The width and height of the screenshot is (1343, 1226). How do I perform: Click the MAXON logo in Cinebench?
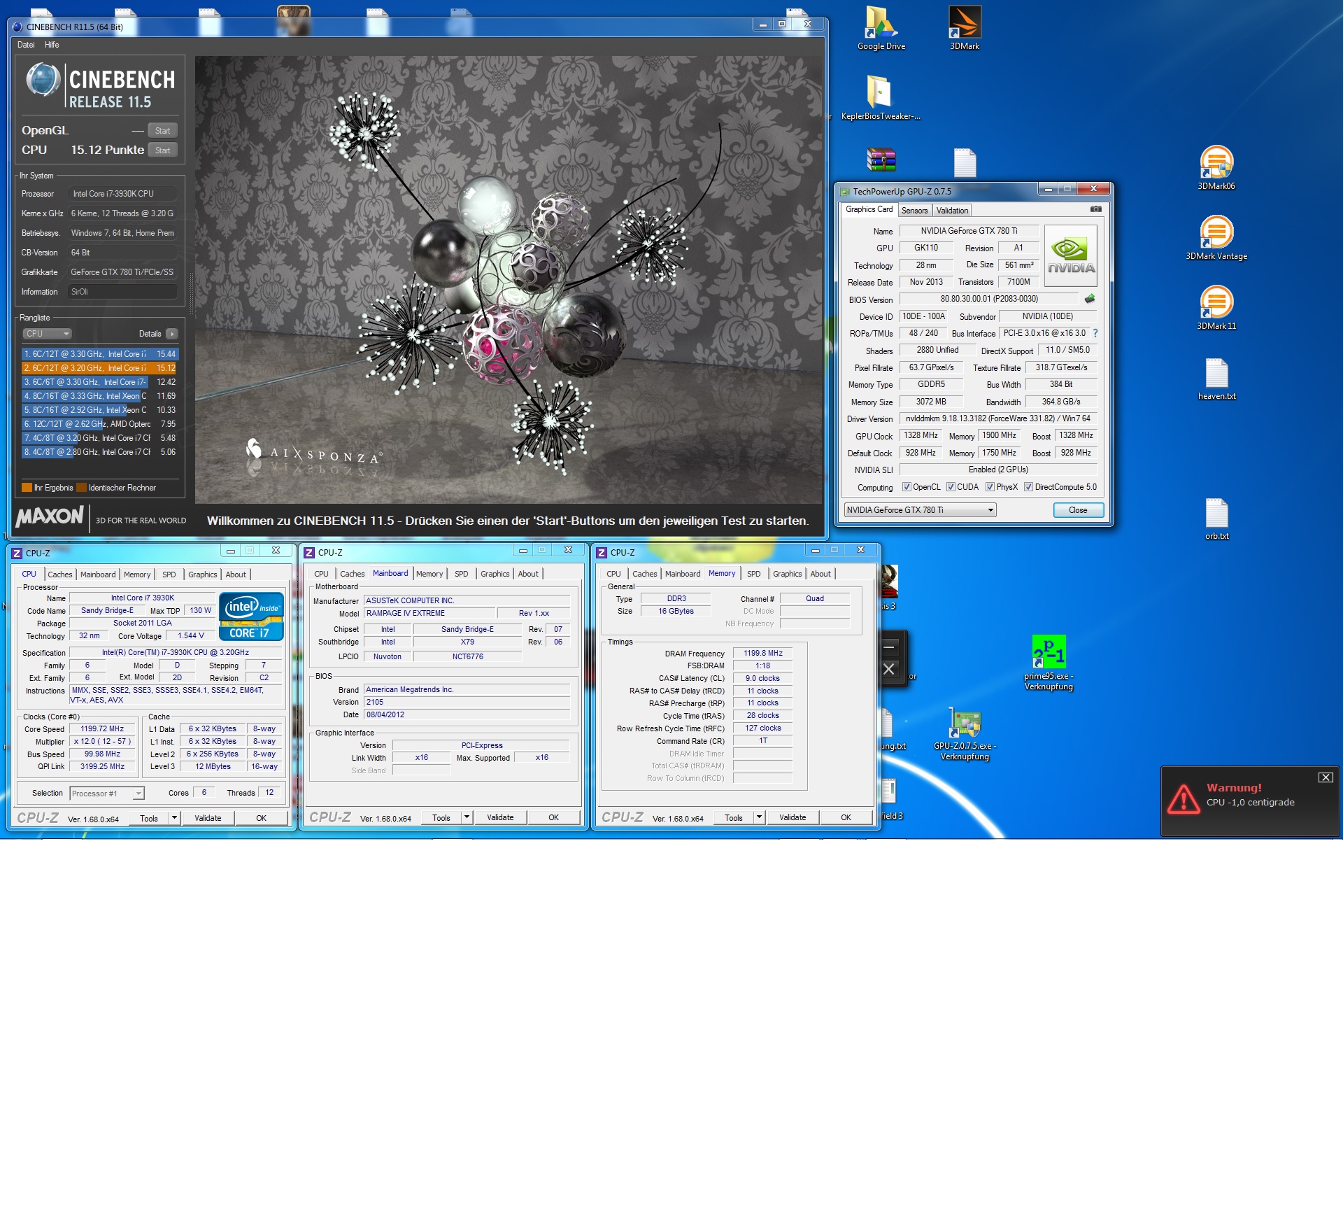(x=50, y=516)
